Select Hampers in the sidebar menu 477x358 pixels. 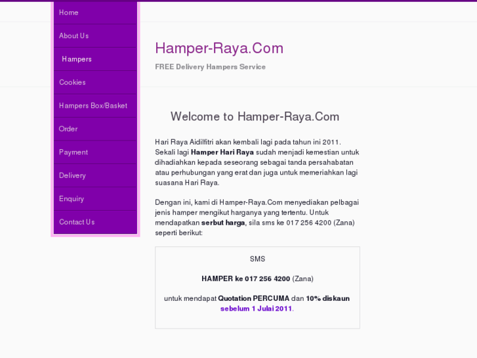[95, 59]
